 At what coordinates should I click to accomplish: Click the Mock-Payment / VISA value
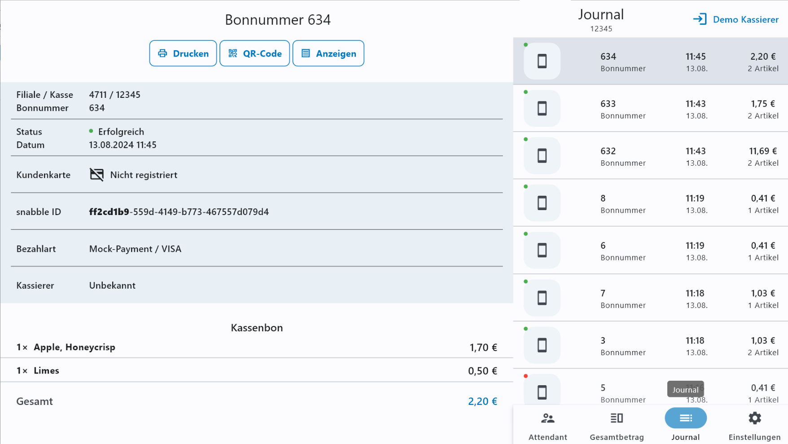point(135,249)
